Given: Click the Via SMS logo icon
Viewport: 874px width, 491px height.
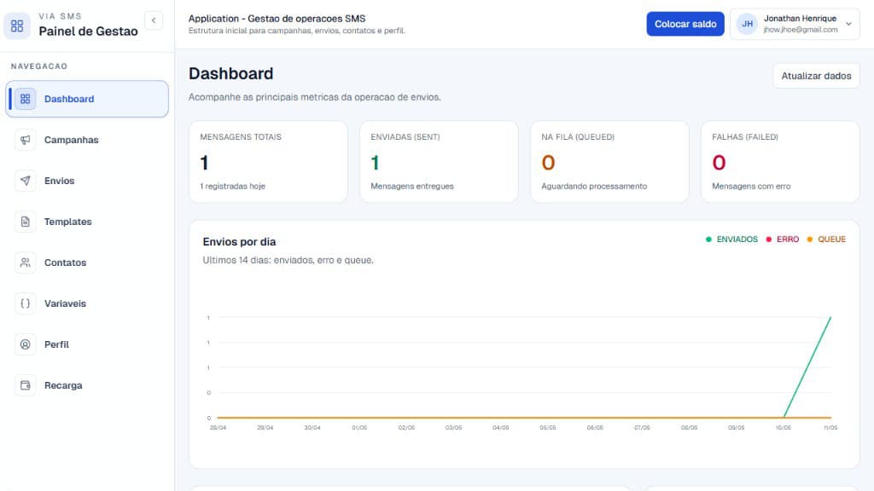Looking at the screenshot, I should (17, 26).
